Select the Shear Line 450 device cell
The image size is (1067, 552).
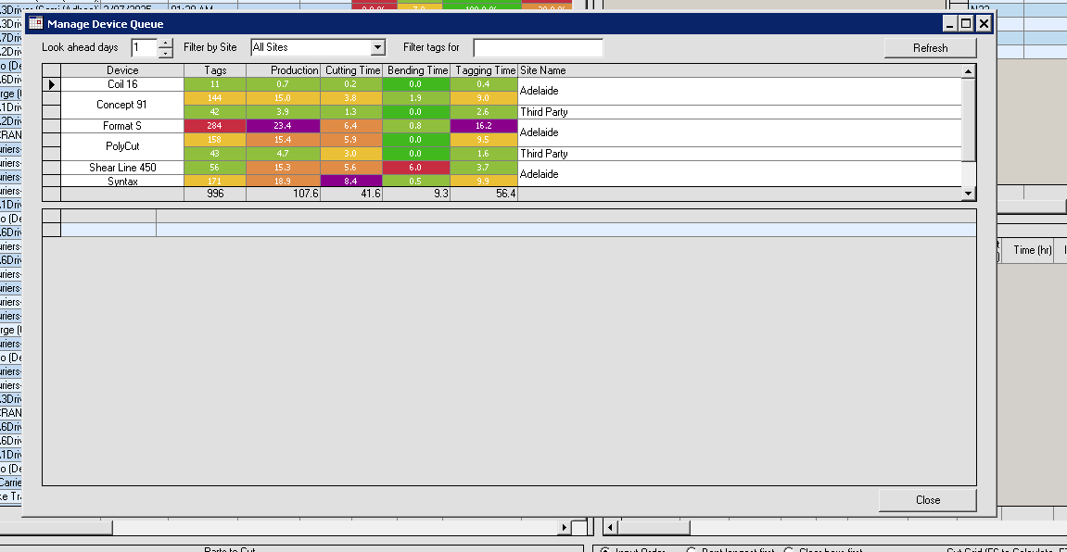tap(122, 168)
